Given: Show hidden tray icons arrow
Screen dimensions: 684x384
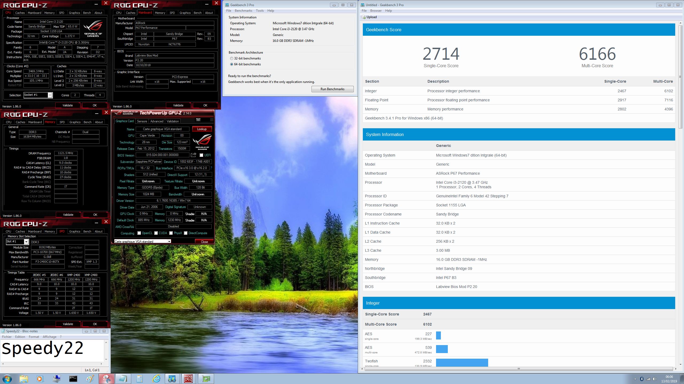Looking at the screenshot, I should pos(635,379).
